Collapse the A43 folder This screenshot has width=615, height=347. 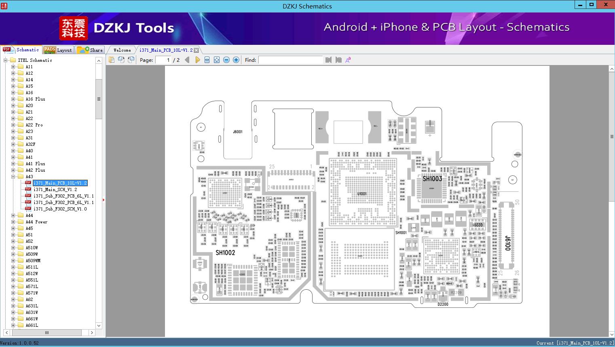click(x=13, y=177)
